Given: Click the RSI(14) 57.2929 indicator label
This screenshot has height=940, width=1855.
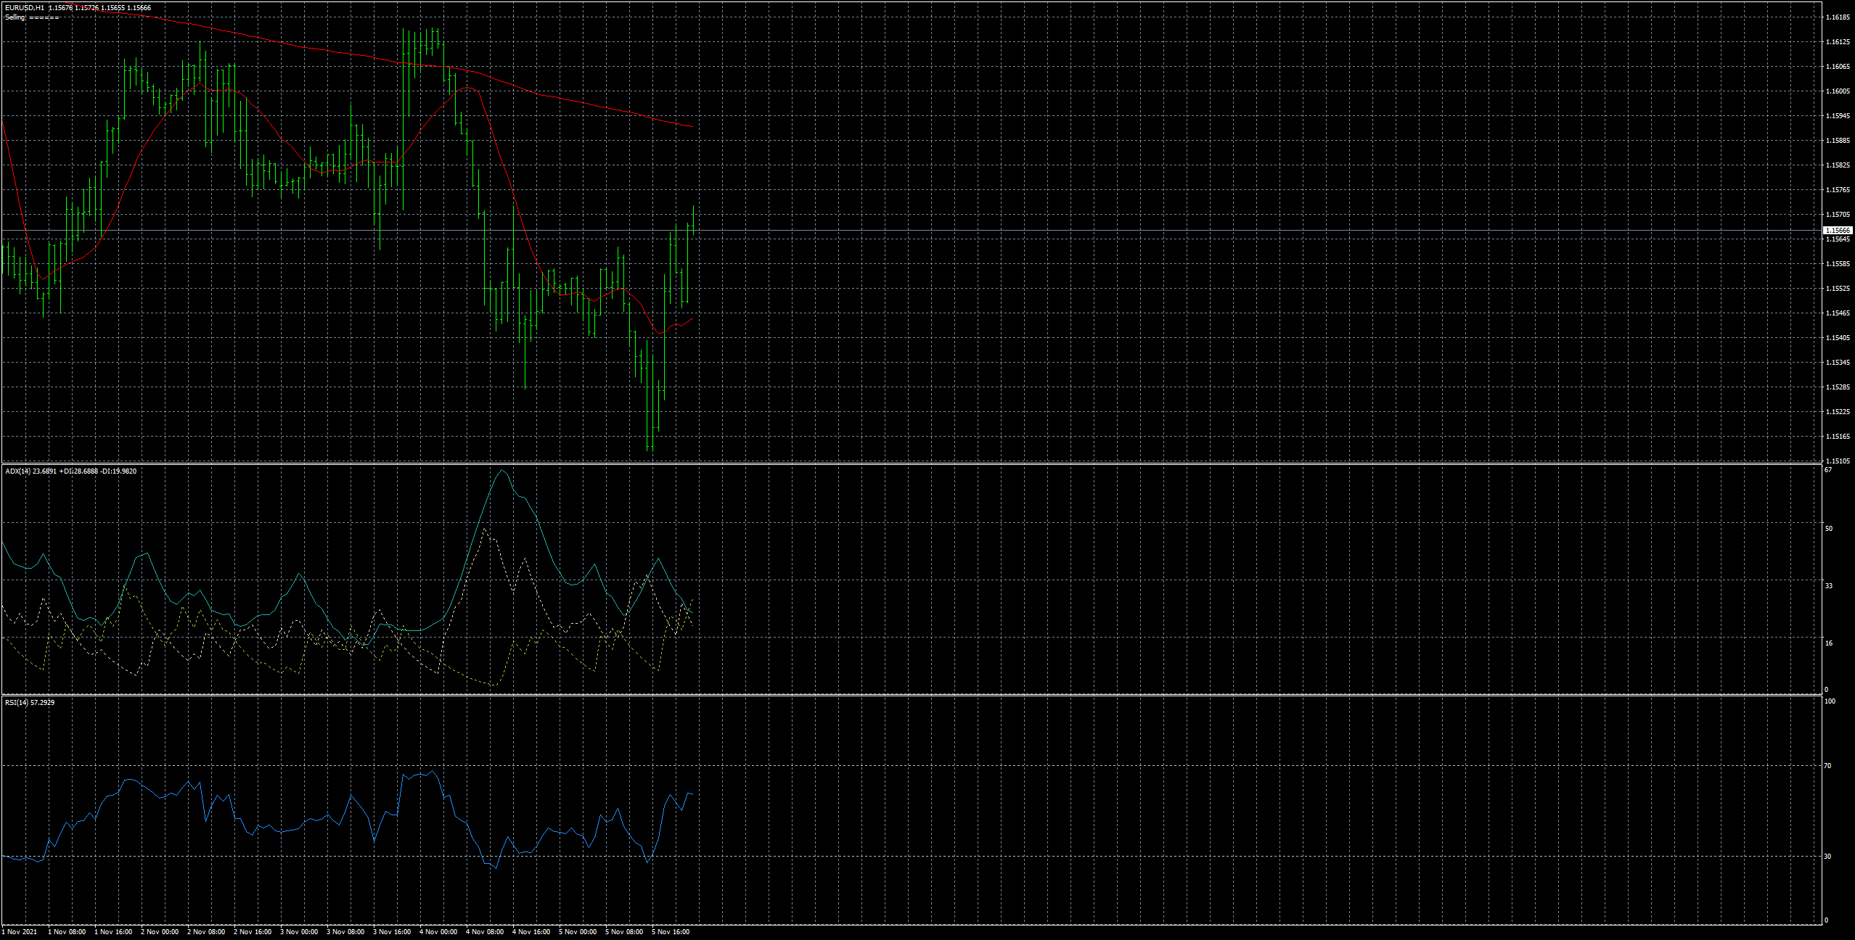Looking at the screenshot, I should coord(30,703).
